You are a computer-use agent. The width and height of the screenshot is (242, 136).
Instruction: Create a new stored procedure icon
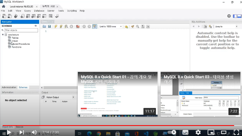[x=39, y=16]
